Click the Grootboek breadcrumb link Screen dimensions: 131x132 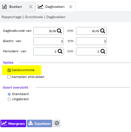tap(34, 17)
